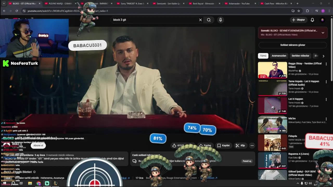The width and height of the screenshot is (333, 187).
Task: Open Rapatma 4 (Livera) video title
Action: (299, 154)
